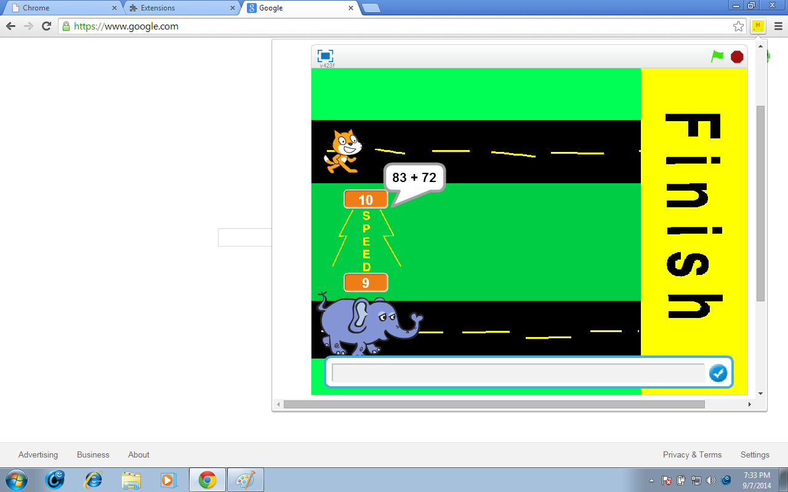Open Google Settings link
The width and height of the screenshot is (788, 492).
[x=755, y=454]
